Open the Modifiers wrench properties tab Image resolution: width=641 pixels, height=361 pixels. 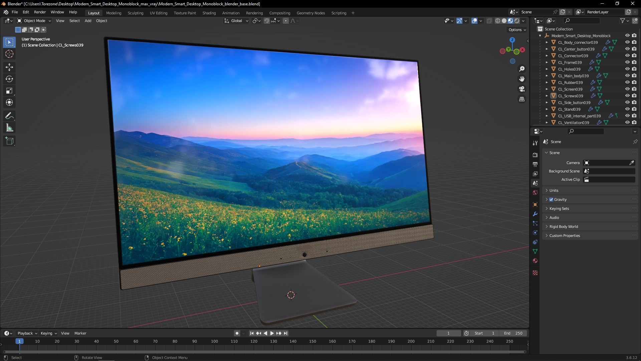tap(535, 214)
